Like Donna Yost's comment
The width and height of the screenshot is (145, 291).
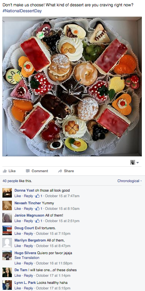click(x=18, y=196)
